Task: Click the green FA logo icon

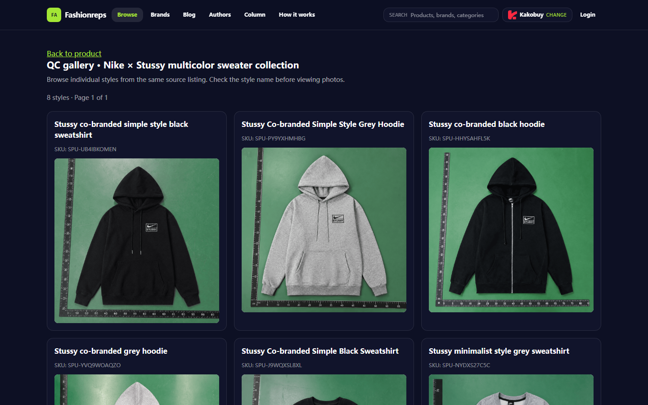Action: click(x=54, y=15)
